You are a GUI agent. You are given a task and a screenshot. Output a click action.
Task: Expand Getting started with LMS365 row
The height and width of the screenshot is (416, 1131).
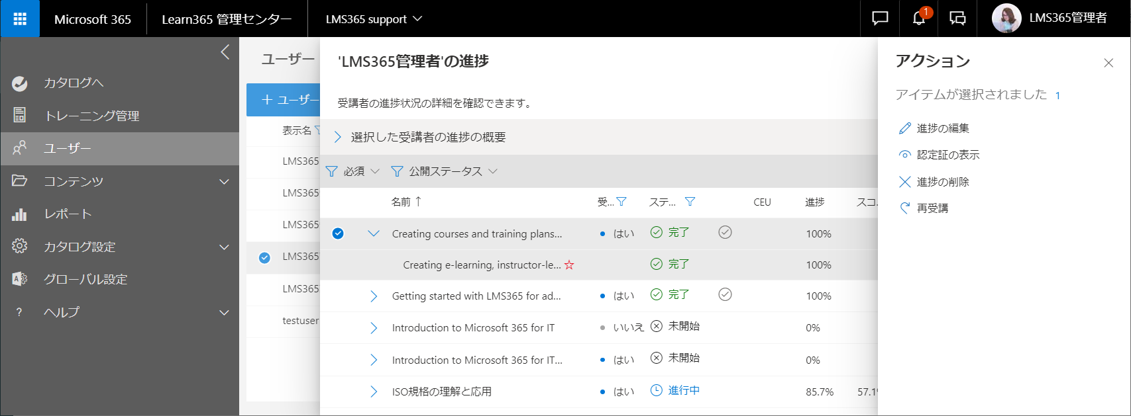point(374,296)
